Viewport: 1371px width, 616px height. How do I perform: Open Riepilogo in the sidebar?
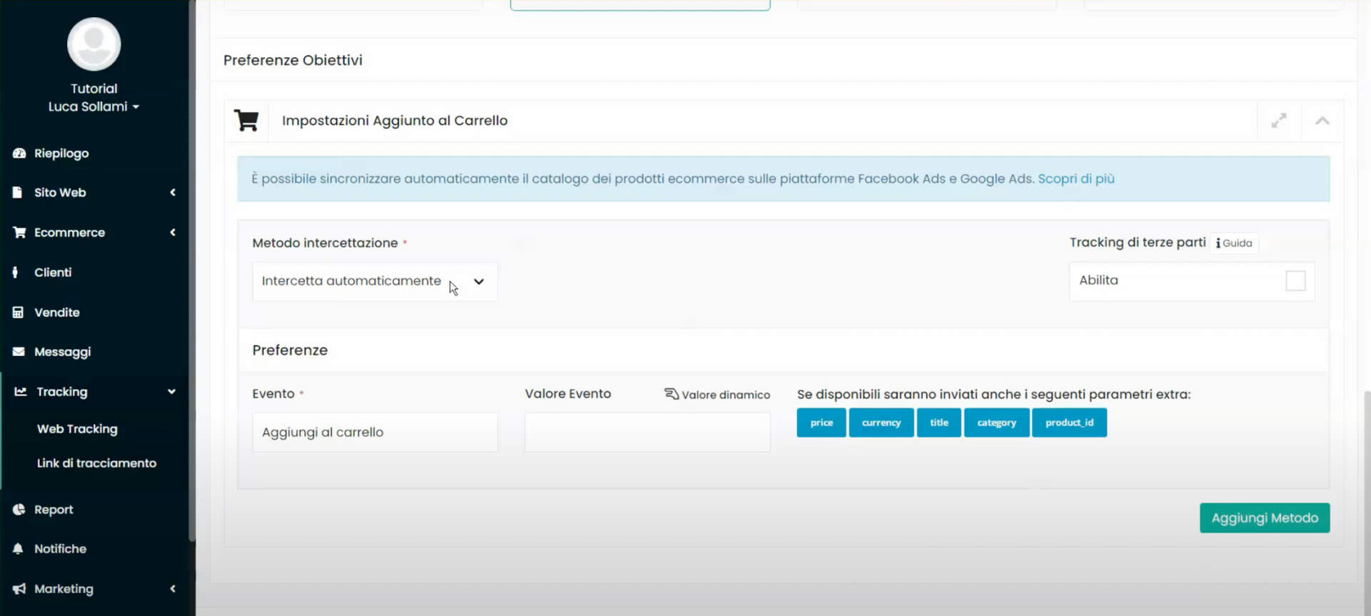click(61, 153)
